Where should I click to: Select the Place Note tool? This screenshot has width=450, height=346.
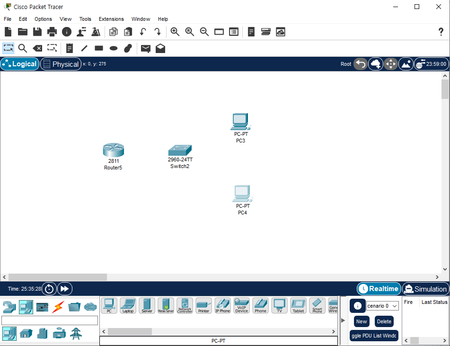70,48
